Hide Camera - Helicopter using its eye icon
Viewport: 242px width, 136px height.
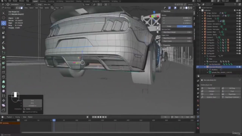pos(237,29)
